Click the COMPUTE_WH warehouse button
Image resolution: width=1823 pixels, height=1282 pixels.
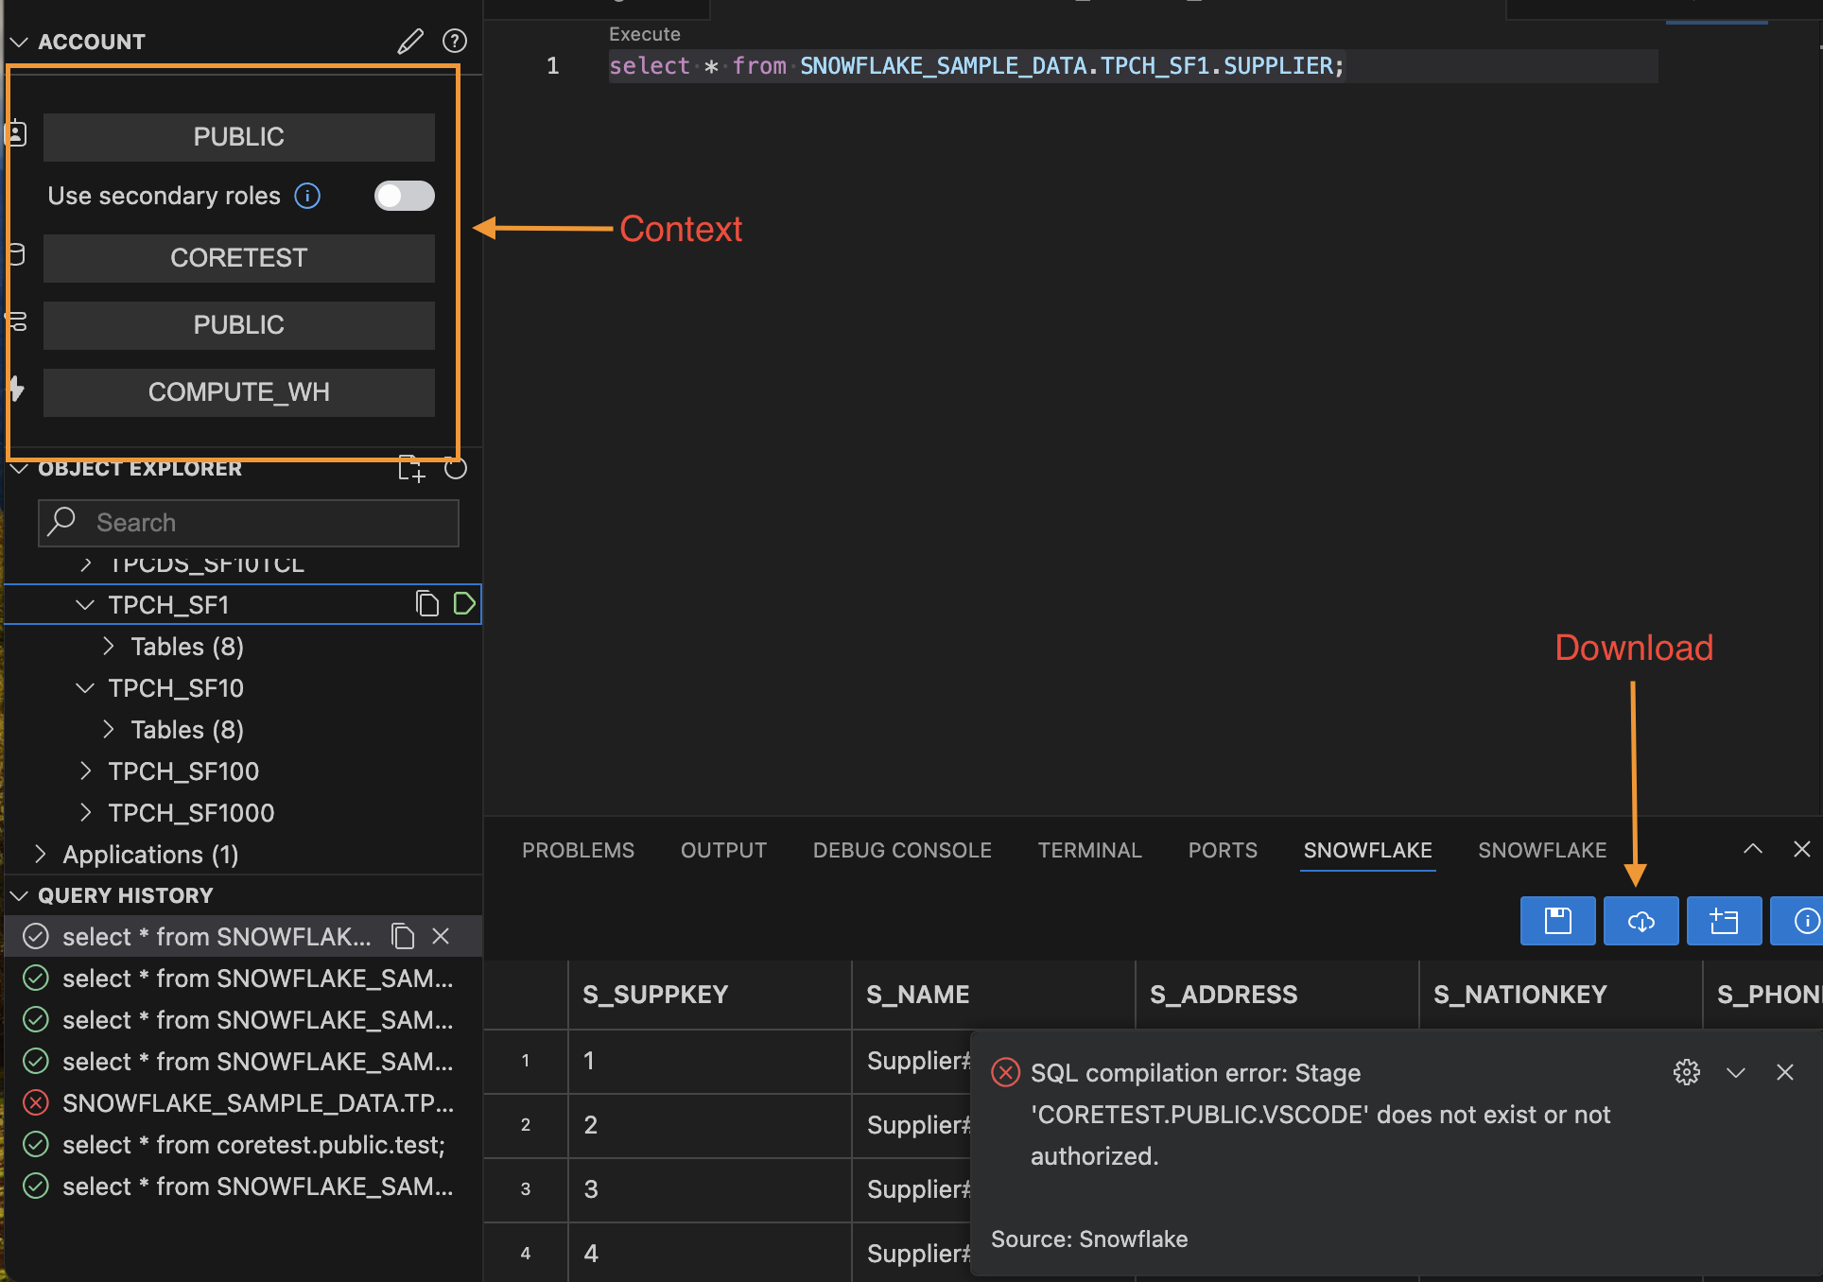click(238, 392)
